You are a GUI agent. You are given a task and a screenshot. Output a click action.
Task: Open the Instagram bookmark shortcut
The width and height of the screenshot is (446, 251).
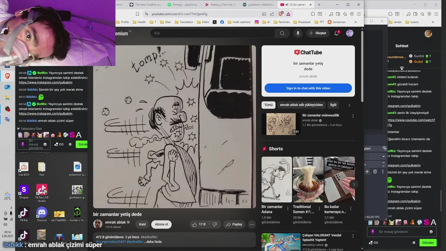click(256, 22)
